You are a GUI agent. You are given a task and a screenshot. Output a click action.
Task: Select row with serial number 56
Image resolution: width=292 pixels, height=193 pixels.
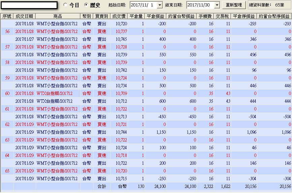click(146, 31)
